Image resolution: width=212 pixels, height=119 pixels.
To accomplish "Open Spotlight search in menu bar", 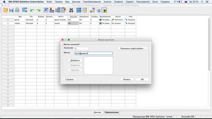I will pos(202,2).
